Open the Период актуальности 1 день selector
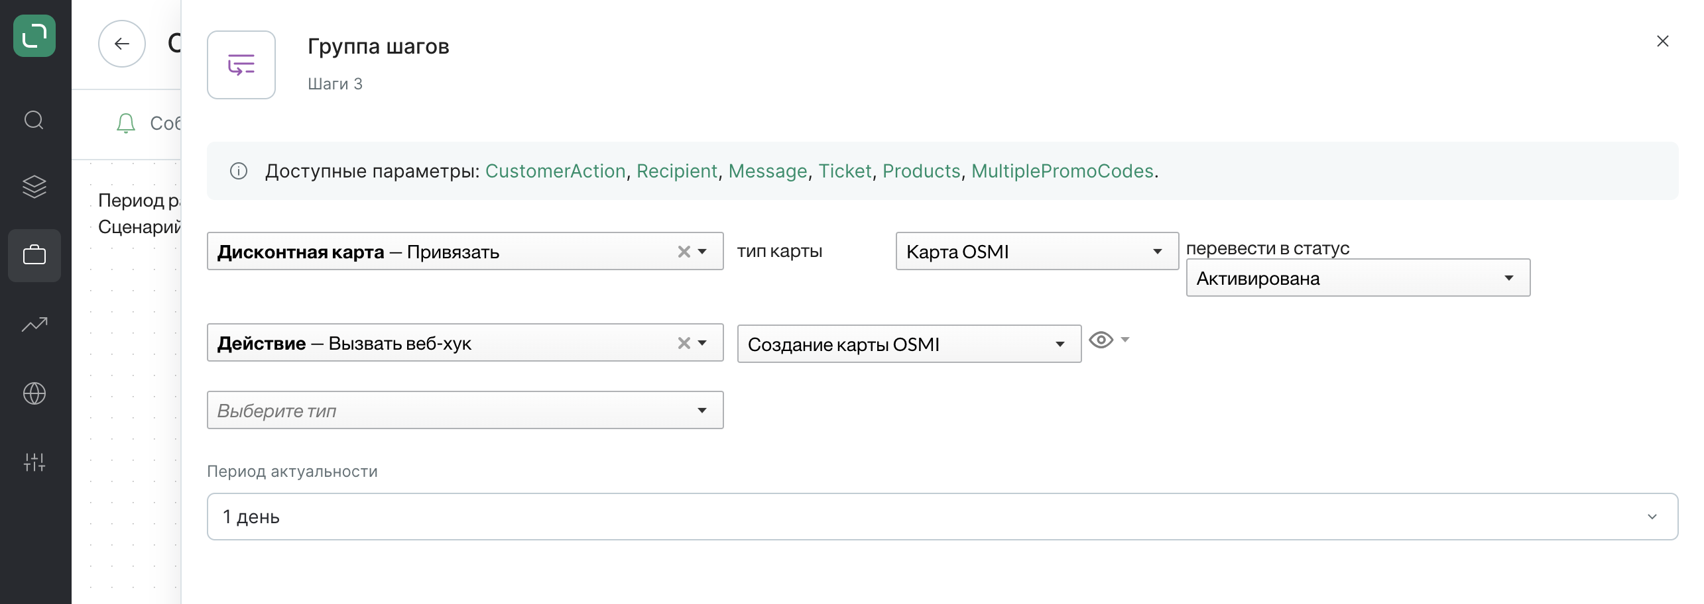The width and height of the screenshot is (1704, 604). [942, 517]
